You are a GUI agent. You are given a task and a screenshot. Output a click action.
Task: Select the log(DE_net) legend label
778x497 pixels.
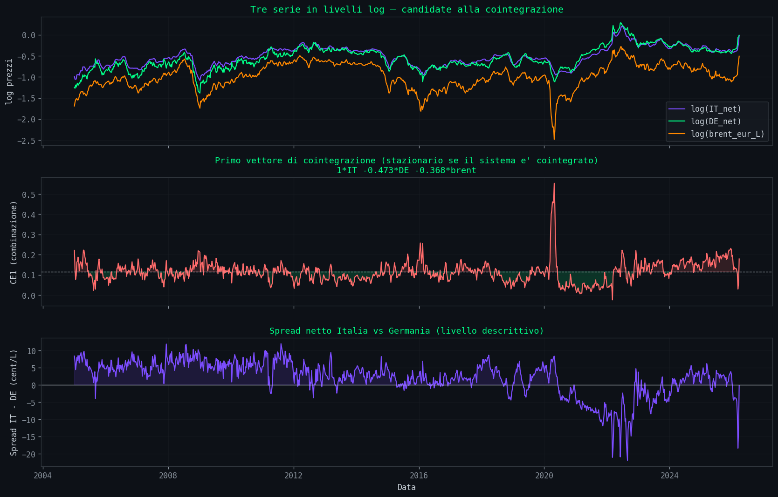pyautogui.click(x=716, y=121)
